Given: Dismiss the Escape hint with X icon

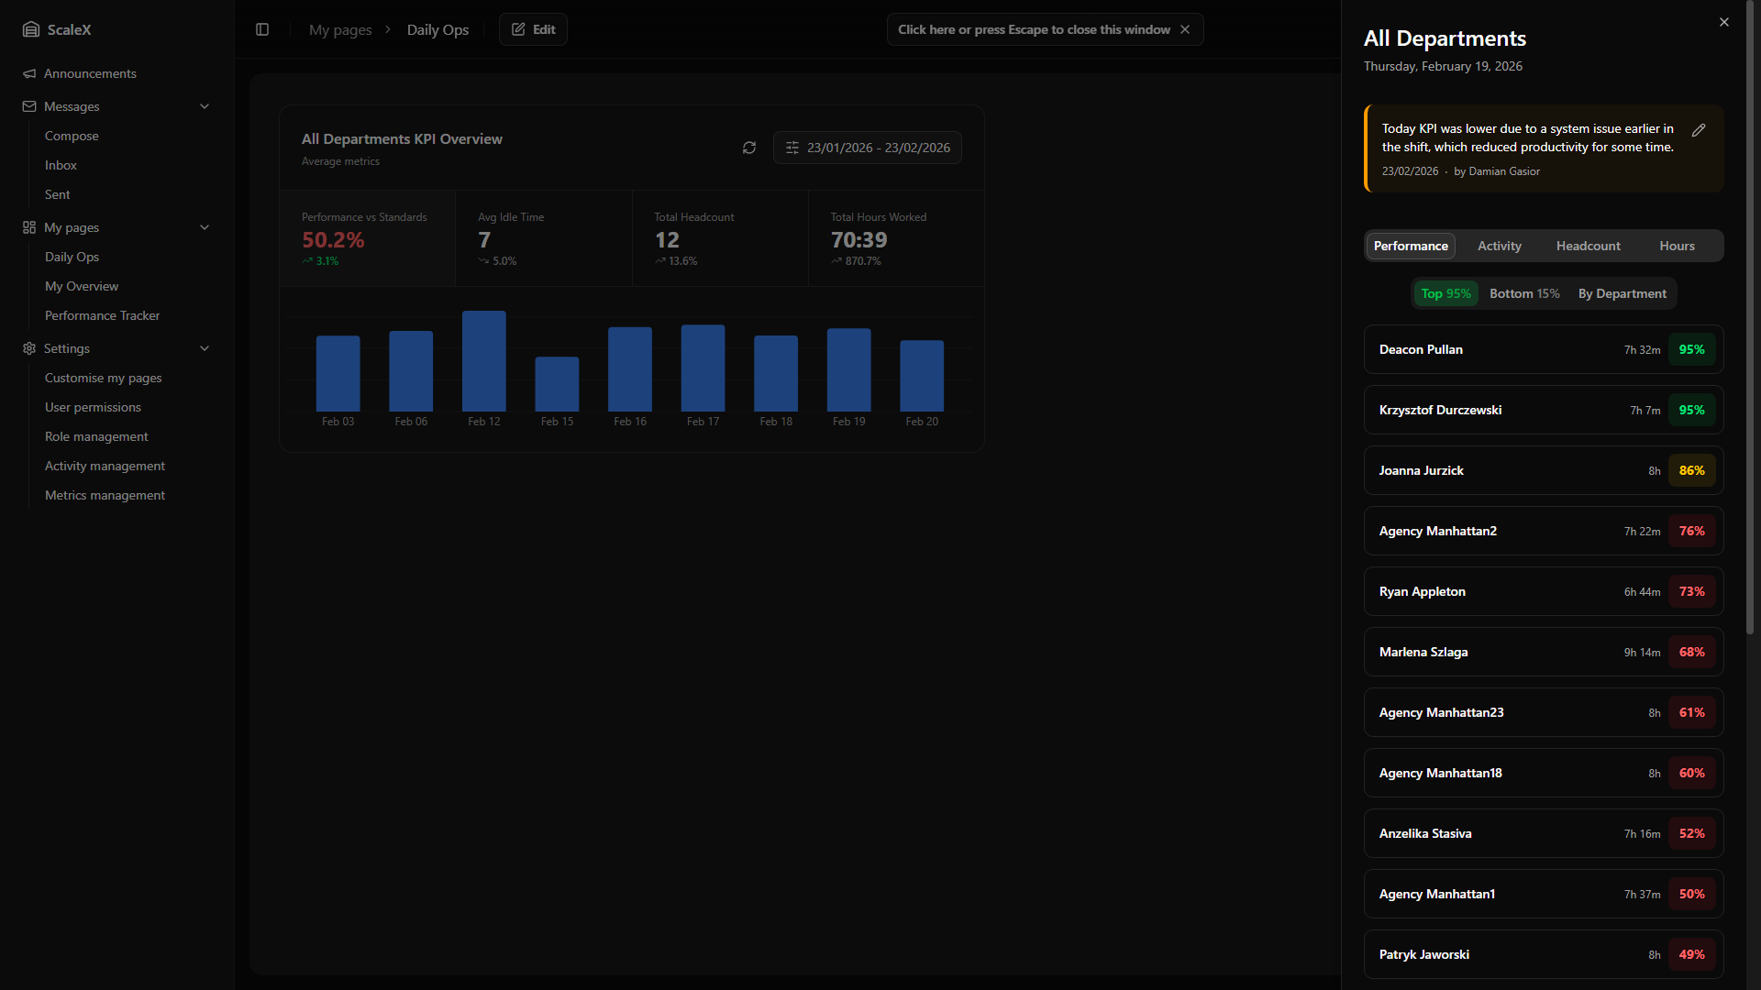Looking at the screenshot, I should point(1185,29).
